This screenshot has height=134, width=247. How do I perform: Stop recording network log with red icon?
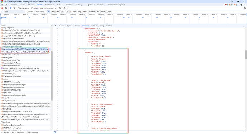pyautogui.click(x=2, y=8)
